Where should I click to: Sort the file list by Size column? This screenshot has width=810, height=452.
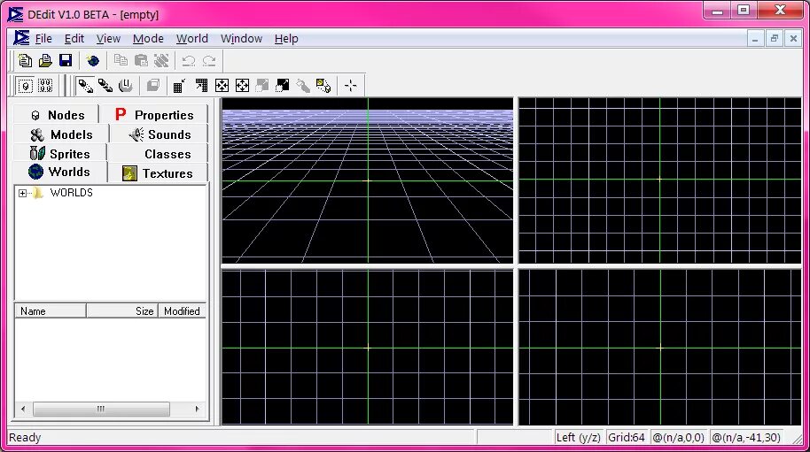click(122, 310)
